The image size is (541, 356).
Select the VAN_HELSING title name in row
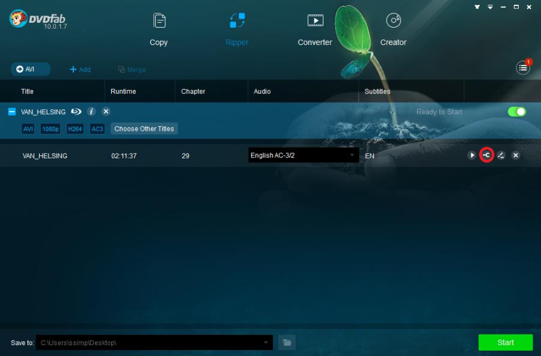(45, 155)
